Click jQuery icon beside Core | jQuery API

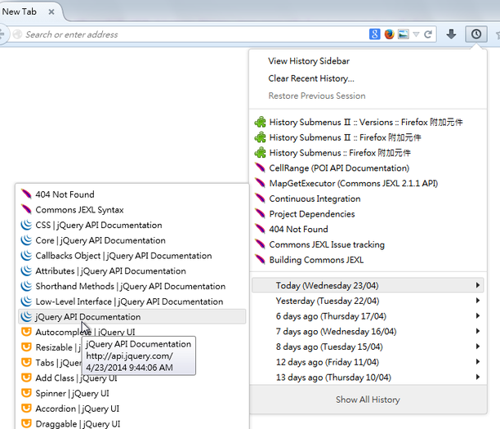pos(26,240)
